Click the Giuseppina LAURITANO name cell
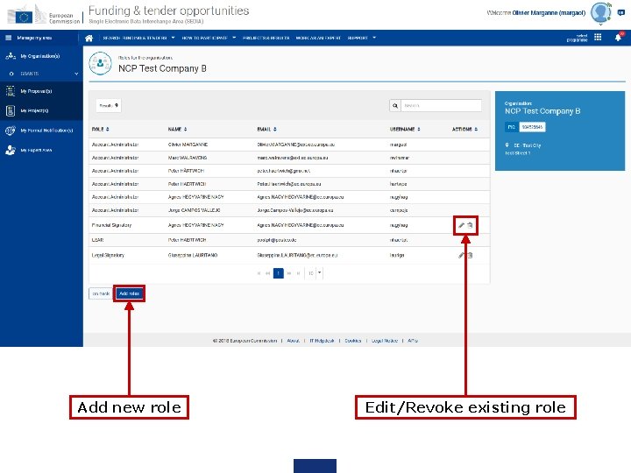Image resolution: width=631 pixels, height=473 pixels. (193, 256)
